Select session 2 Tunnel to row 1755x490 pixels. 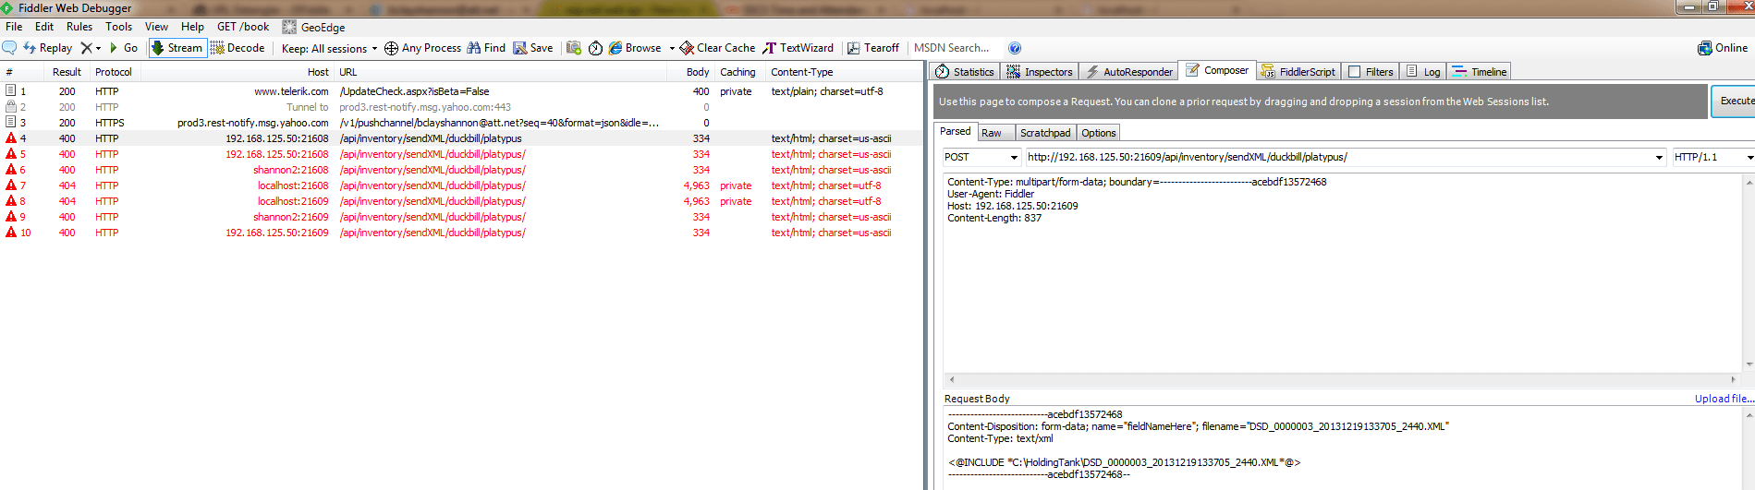(x=461, y=107)
